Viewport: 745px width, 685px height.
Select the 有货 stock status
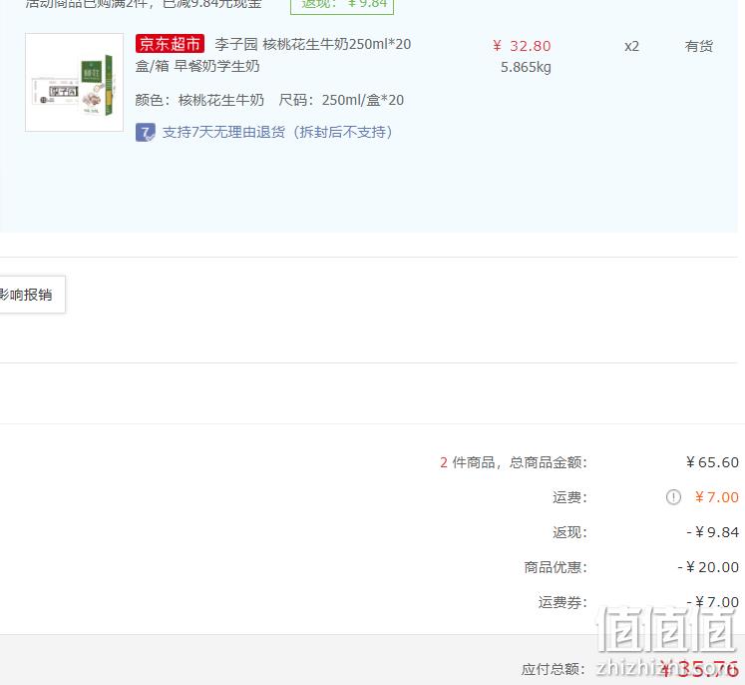698,46
